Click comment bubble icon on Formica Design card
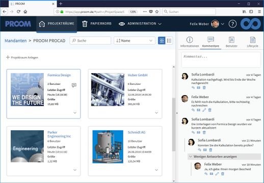264x183 pixels. point(74,85)
